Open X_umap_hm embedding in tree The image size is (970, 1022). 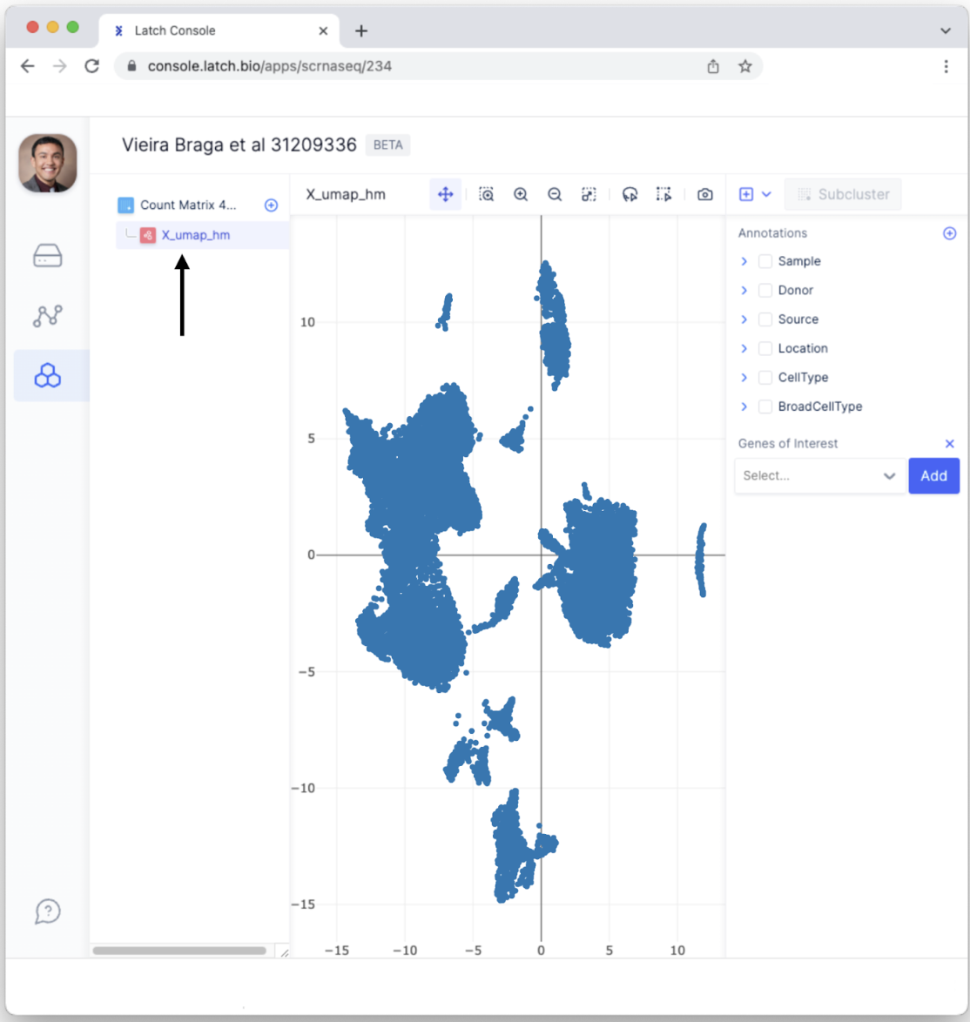pos(202,235)
